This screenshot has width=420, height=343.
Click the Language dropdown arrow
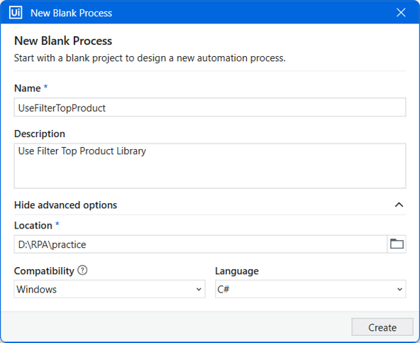pos(399,289)
